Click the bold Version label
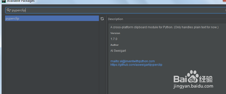 115,33
